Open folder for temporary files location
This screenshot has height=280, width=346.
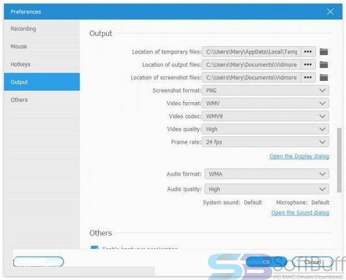coord(324,52)
